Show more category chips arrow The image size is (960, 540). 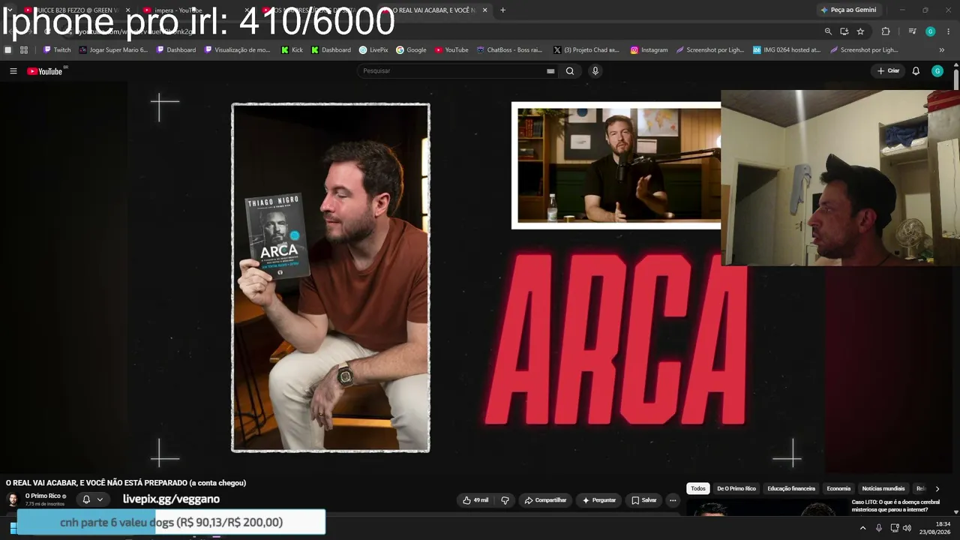coord(937,489)
